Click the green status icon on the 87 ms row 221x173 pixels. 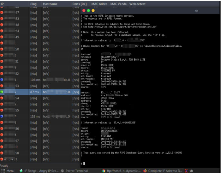2,92
